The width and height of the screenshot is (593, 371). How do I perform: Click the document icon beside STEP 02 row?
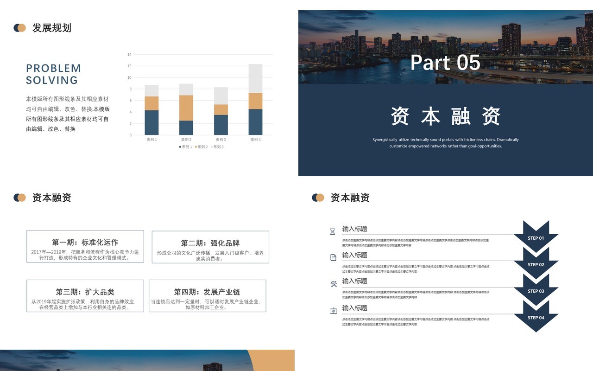click(333, 257)
